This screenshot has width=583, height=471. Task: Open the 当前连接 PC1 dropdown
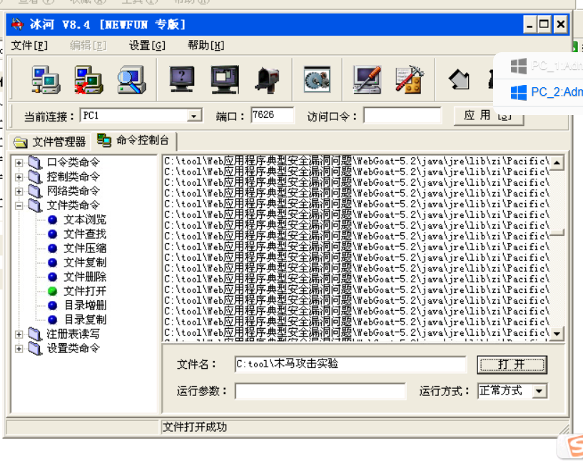[193, 116]
